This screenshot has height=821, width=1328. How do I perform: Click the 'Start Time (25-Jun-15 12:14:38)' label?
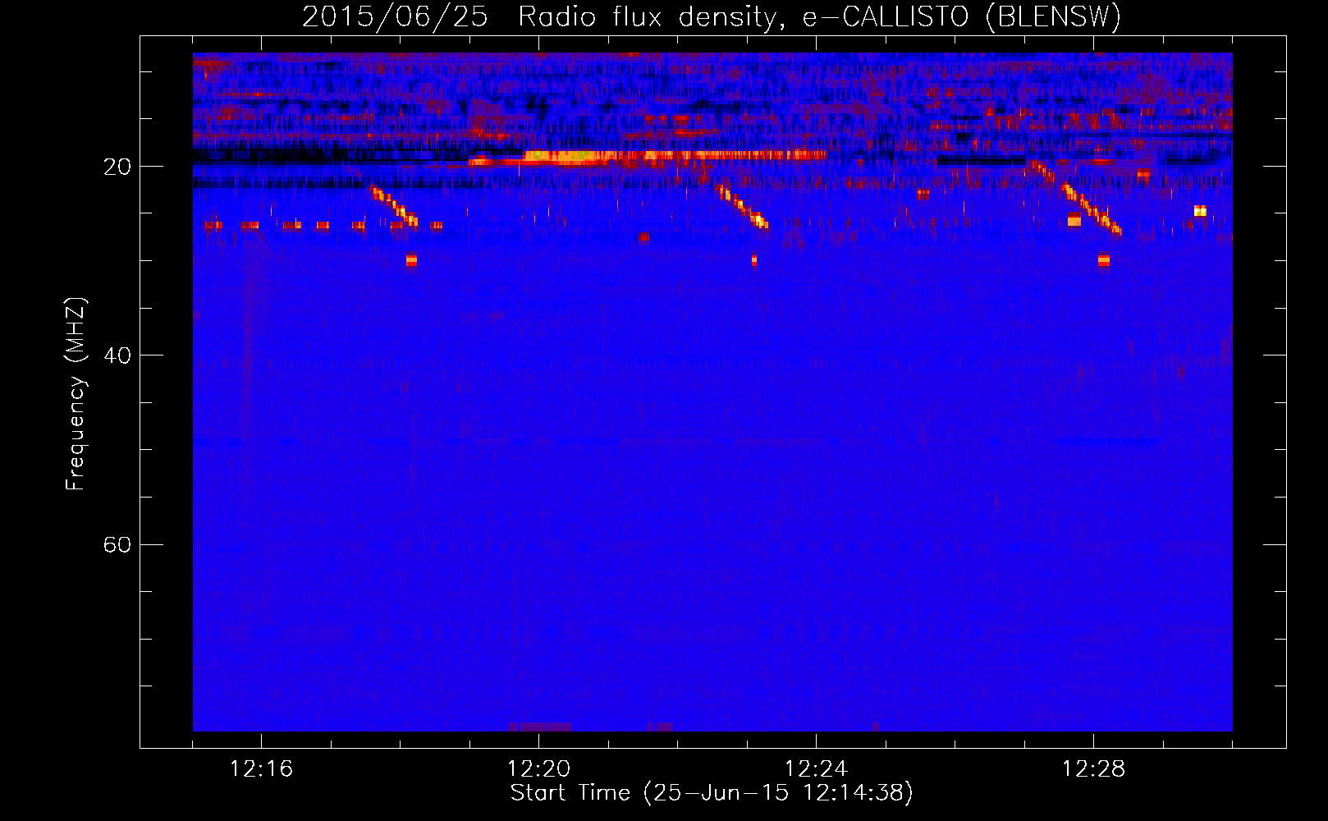(711, 792)
